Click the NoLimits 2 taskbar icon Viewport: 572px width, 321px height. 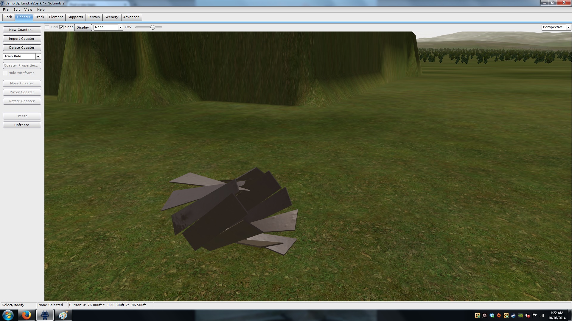click(x=45, y=315)
